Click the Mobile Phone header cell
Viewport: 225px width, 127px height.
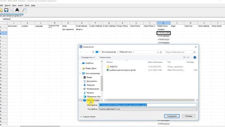point(163,26)
